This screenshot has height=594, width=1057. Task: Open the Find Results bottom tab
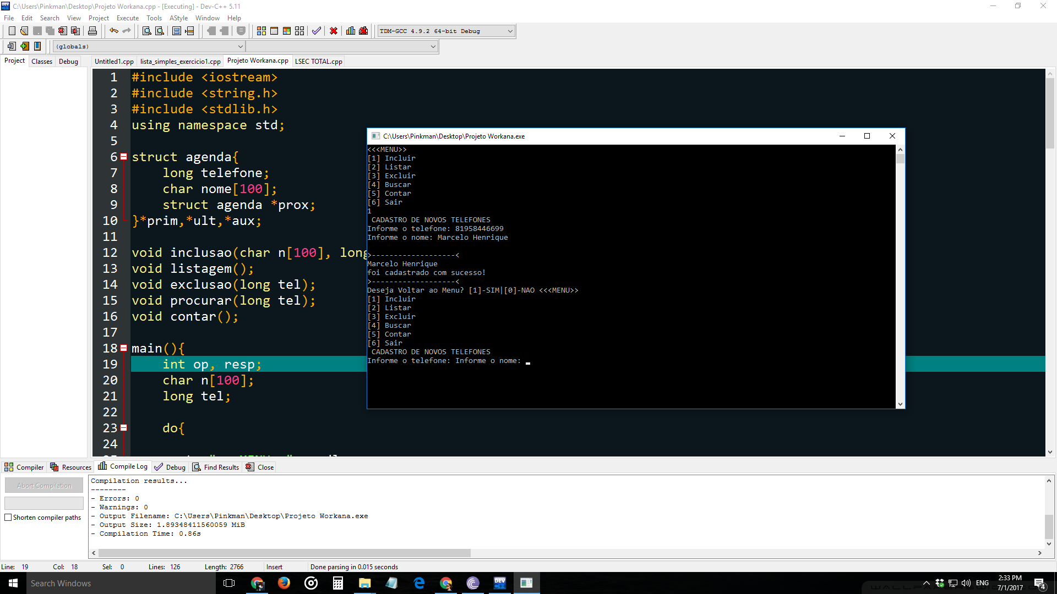tap(216, 467)
